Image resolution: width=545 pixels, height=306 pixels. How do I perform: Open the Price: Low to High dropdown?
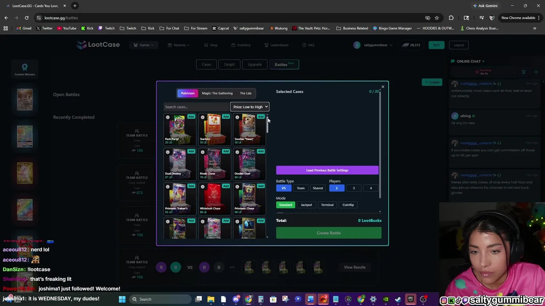pos(250,107)
